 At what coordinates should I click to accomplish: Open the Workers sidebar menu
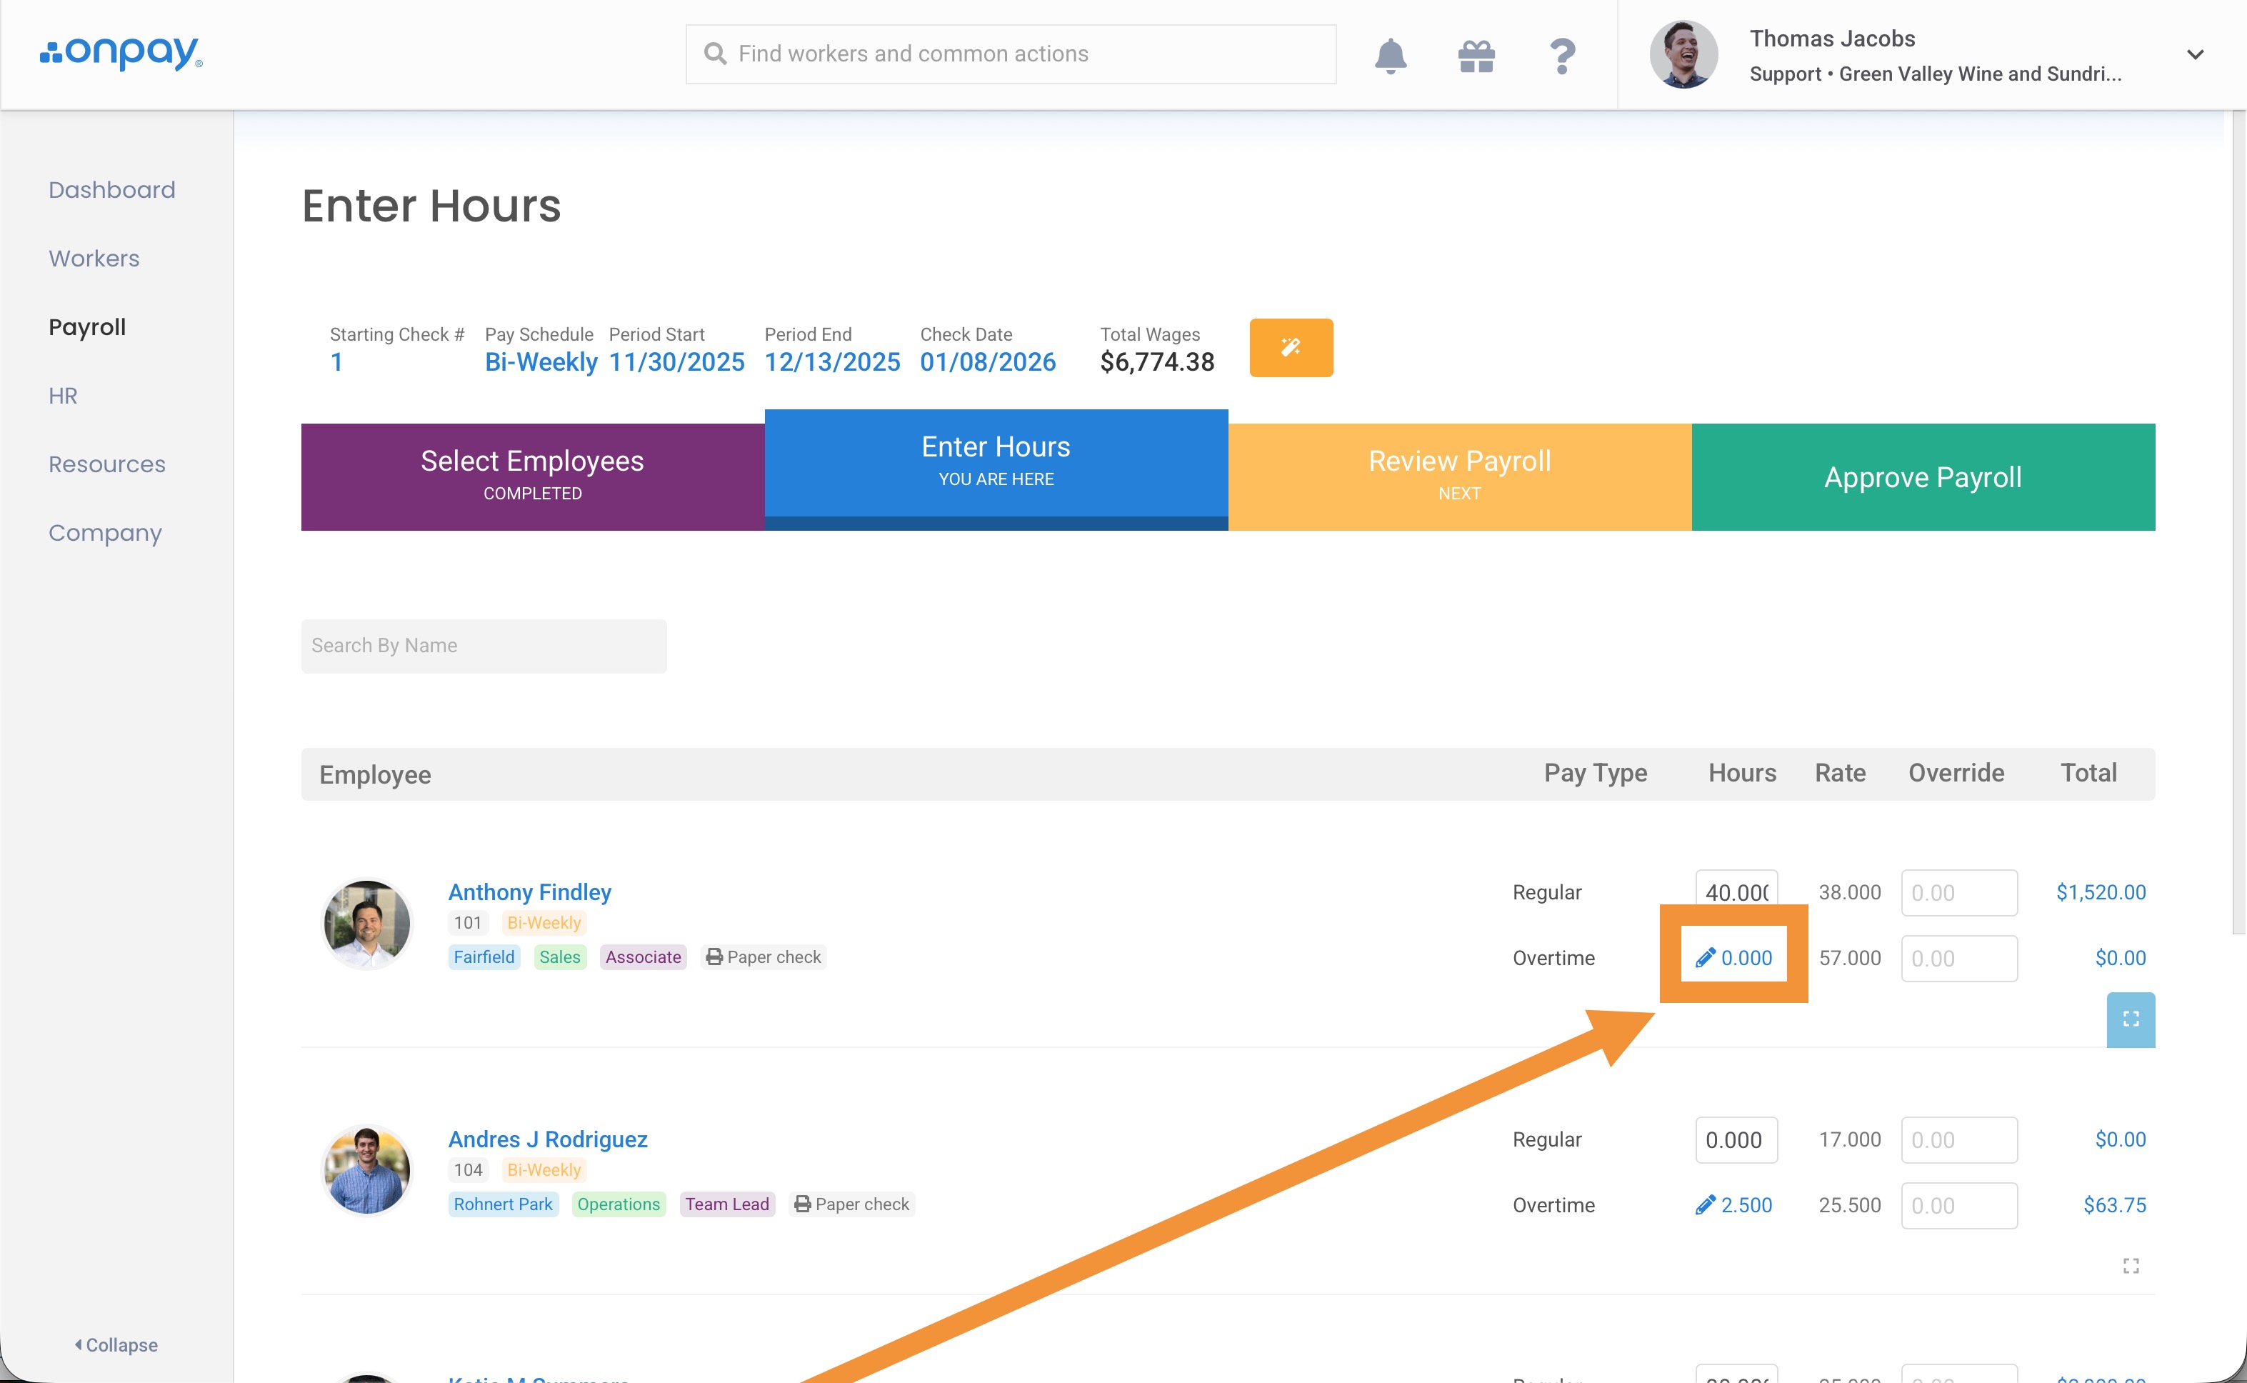(94, 259)
